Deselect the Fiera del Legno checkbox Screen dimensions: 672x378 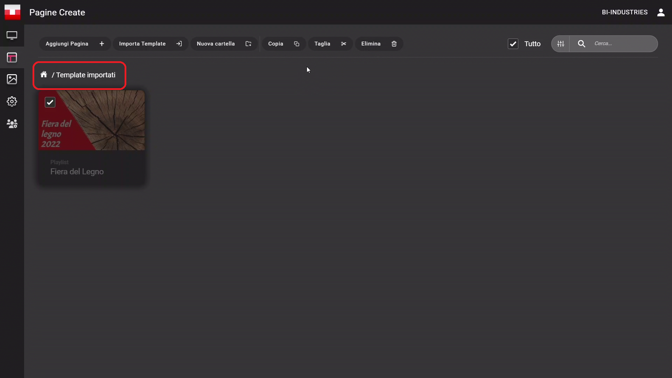click(50, 102)
